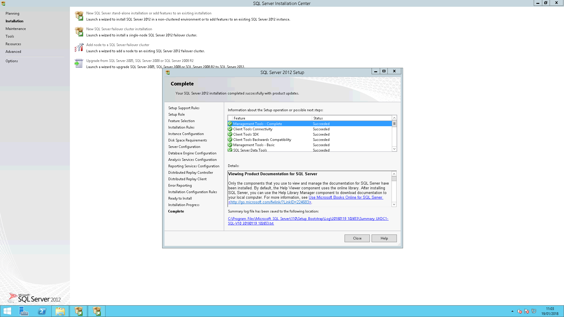This screenshot has width=564, height=317.
Task: Select the Client Tools Connectivity row
Action: (310, 129)
